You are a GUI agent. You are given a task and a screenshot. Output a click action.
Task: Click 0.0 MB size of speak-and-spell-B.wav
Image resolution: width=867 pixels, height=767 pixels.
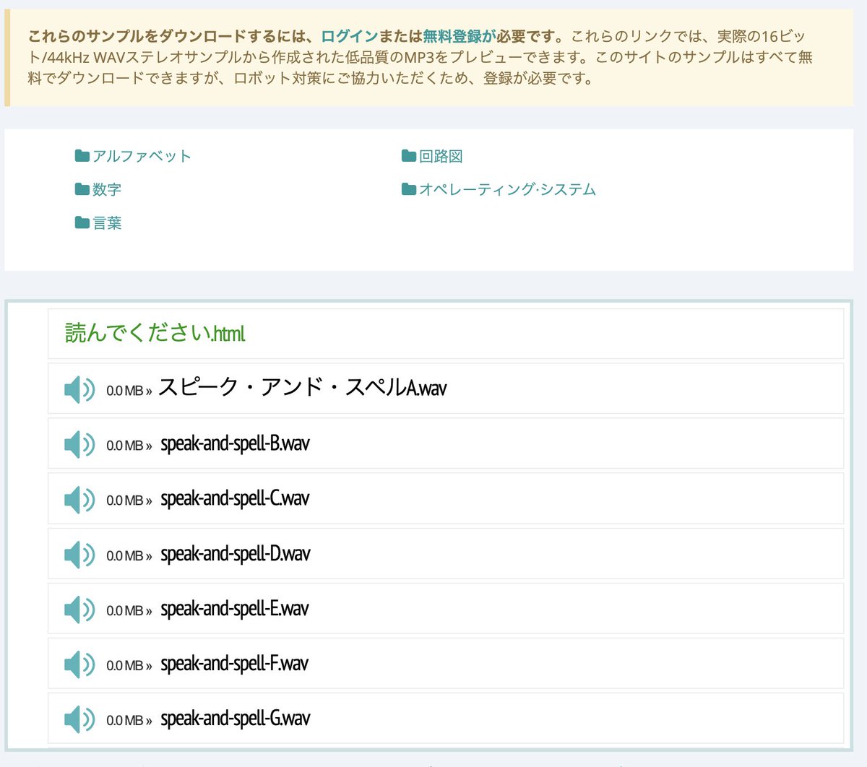coord(124,446)
